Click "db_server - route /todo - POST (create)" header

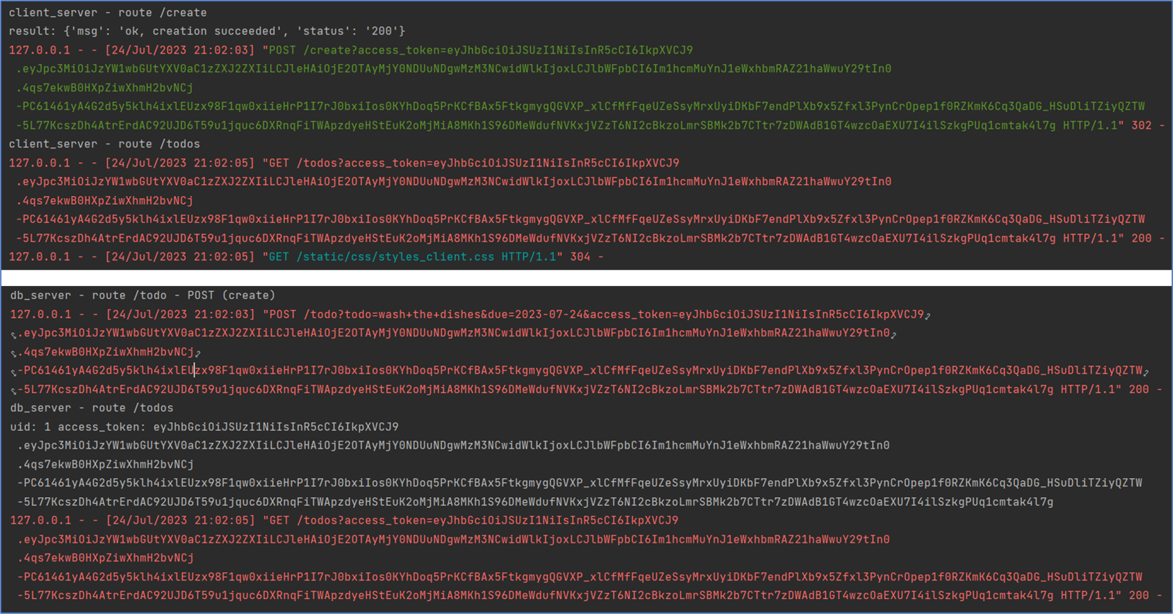142,295
